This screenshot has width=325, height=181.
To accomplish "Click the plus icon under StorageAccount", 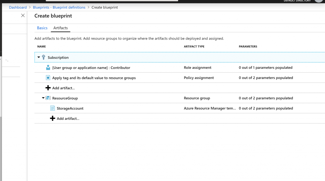I will (53, 118).
